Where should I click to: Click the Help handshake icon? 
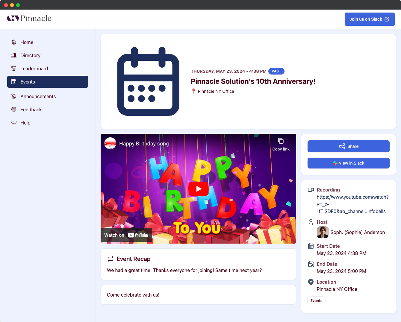click(x=14, y=123)
